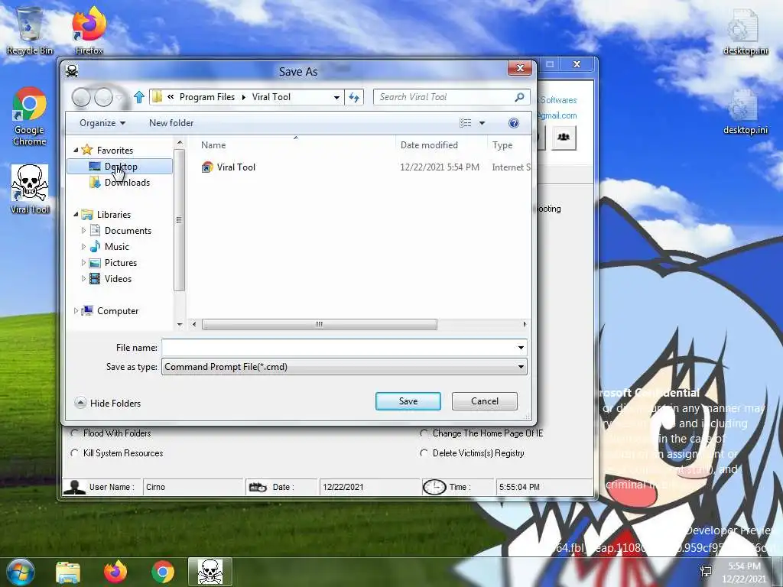Select Desktop in Favorites

click(120, 166)
